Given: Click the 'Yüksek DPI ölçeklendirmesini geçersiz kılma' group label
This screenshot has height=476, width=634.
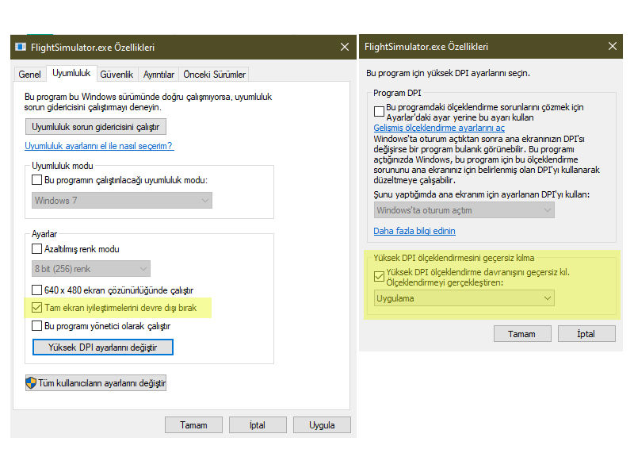Looking at the screenshot, I should pos(453,258).
